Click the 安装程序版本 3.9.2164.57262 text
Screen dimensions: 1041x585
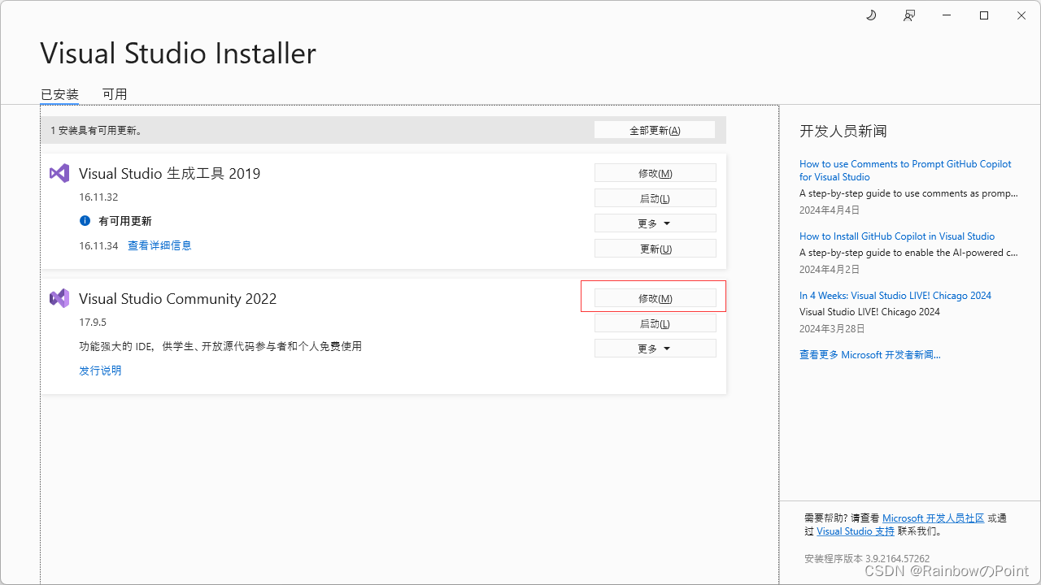(867, 558)
